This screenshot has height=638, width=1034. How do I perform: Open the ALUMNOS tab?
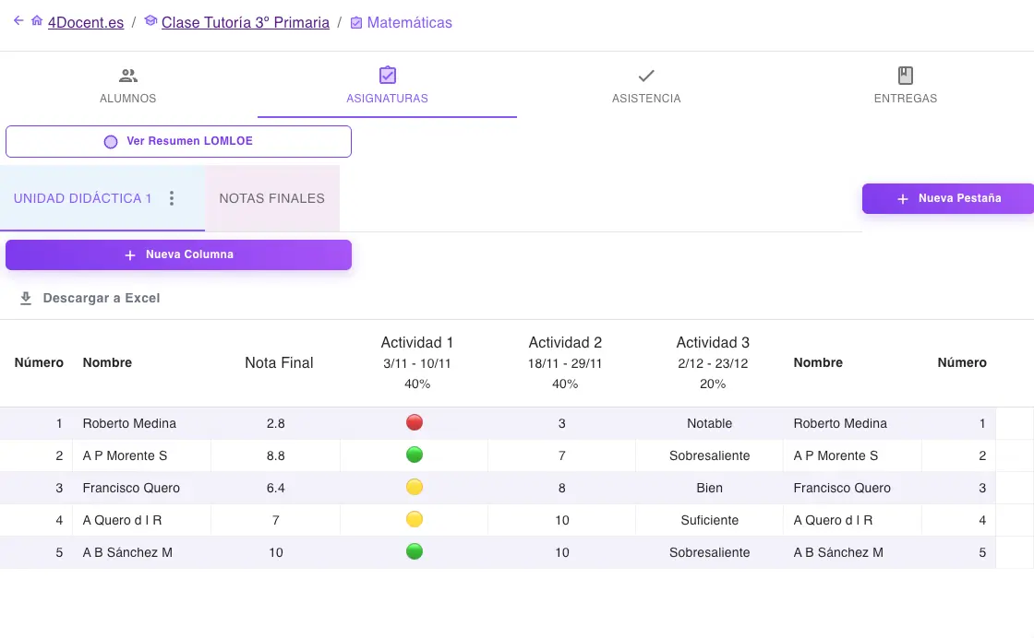[128, 85]
